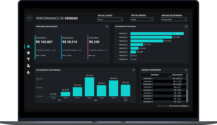Click the Margem Bruta value R$ 58.514
217x125 pixels.
(70, 42)
